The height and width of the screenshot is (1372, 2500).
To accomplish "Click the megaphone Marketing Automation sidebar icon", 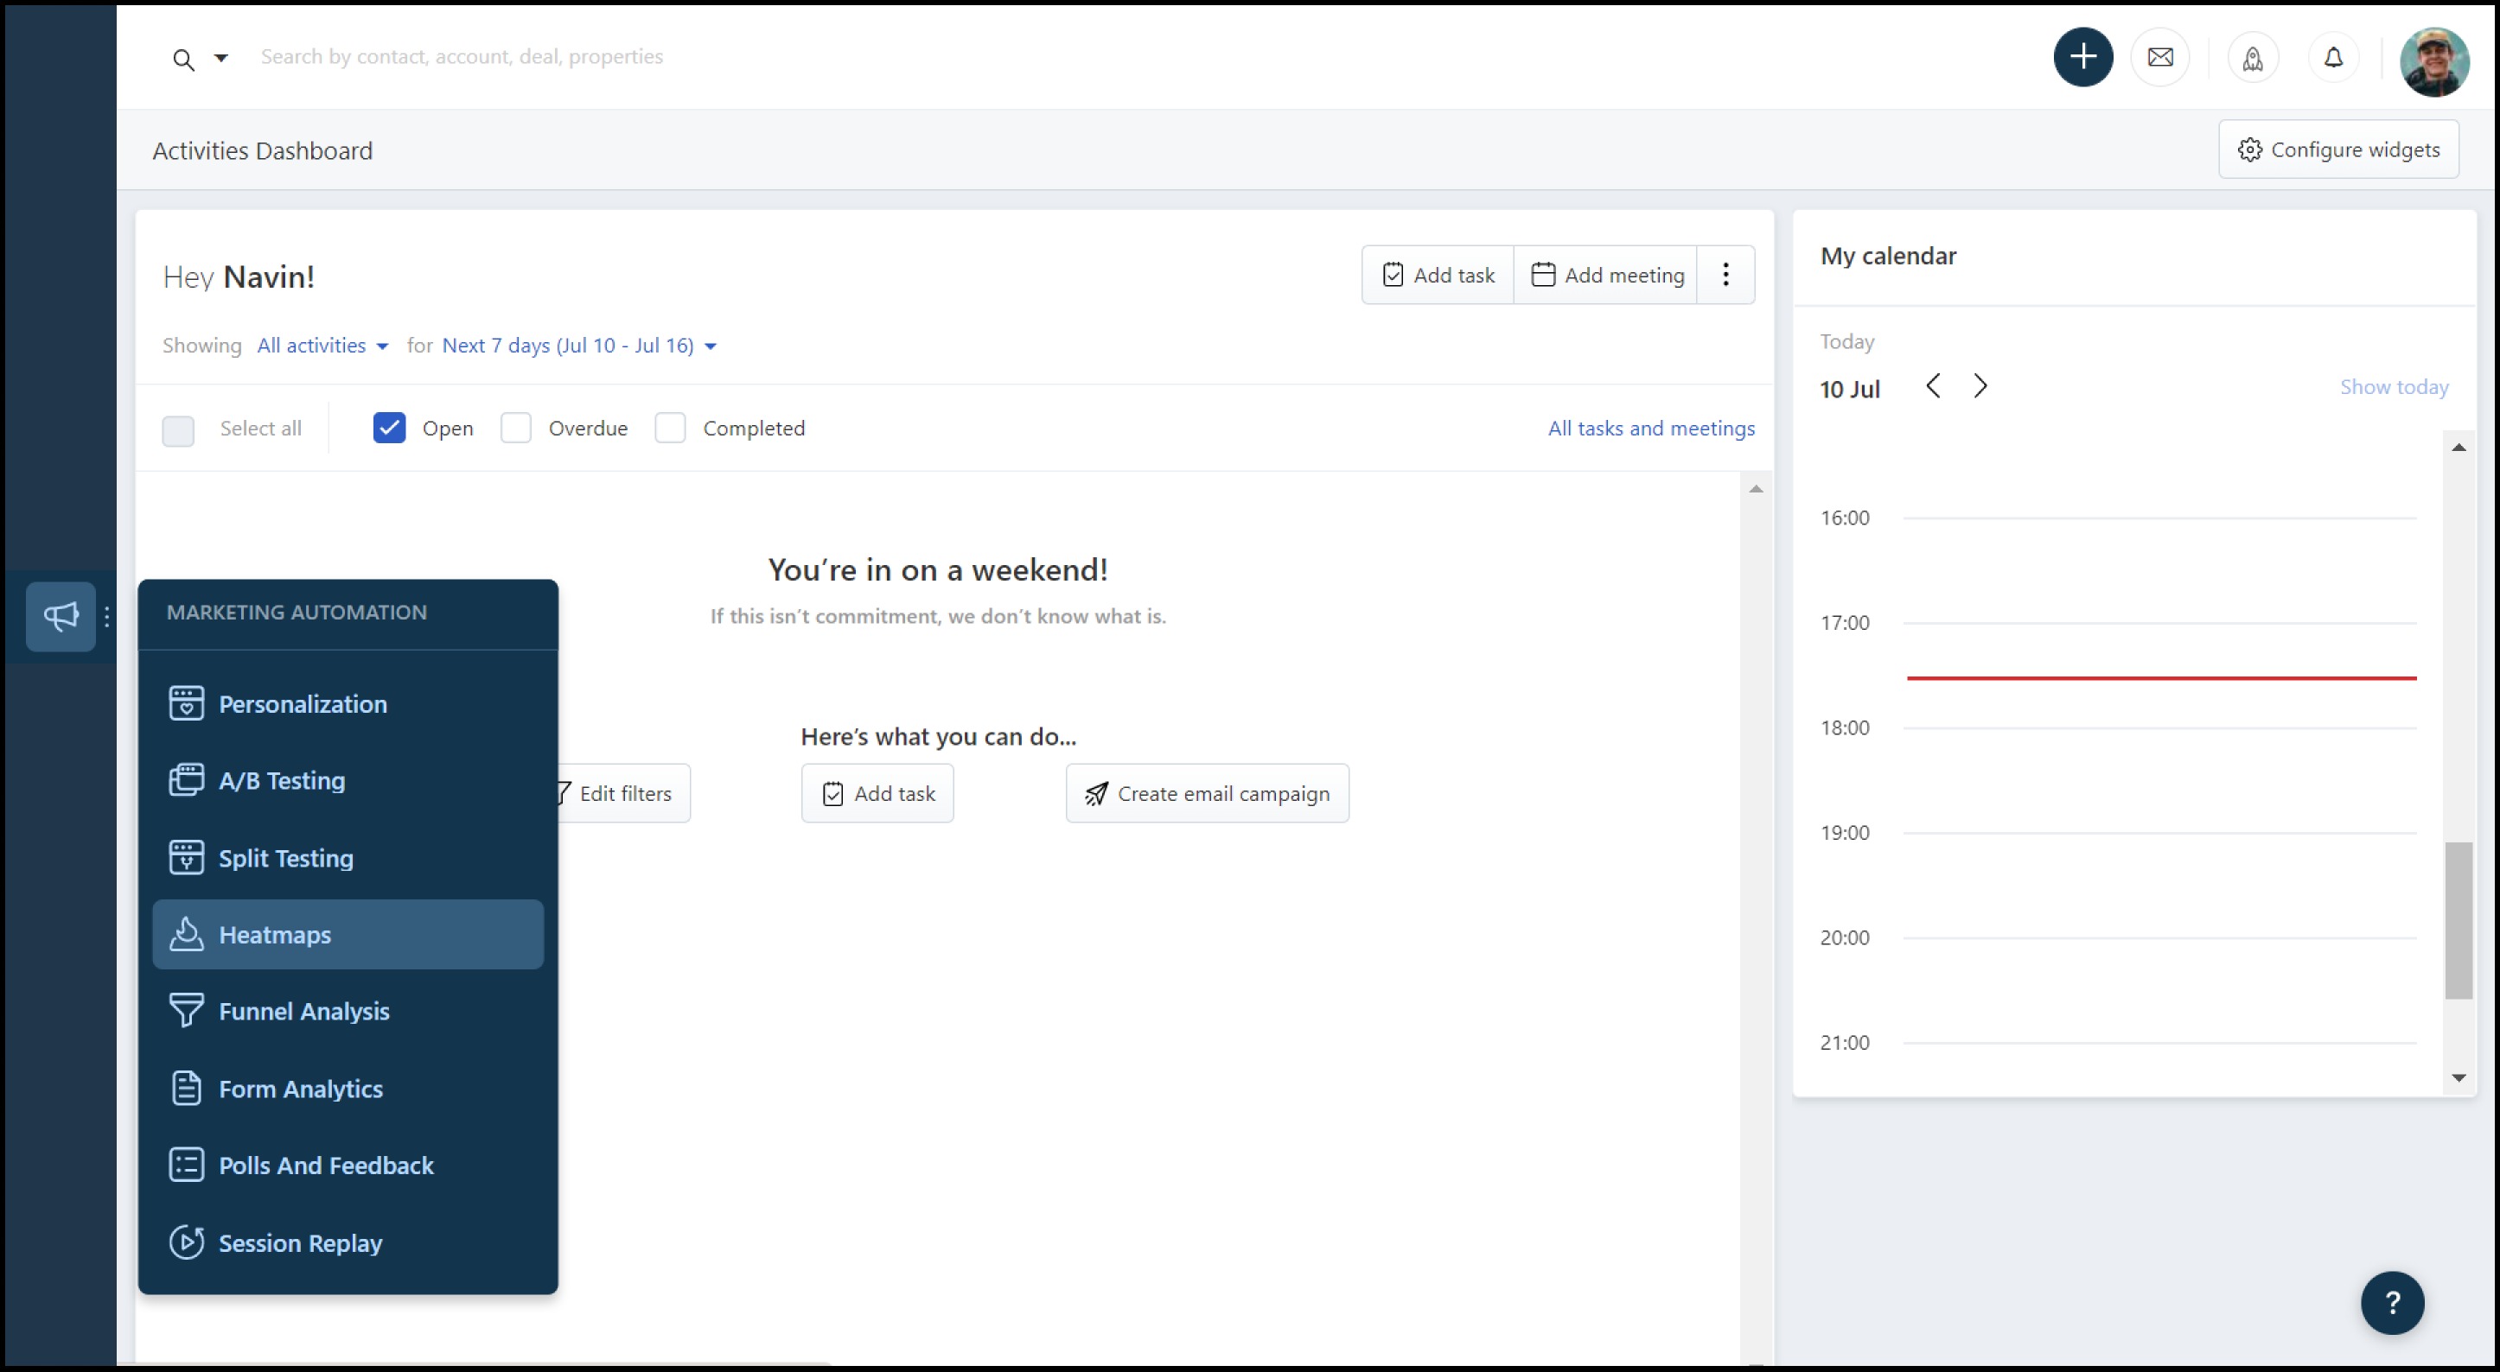I will click(x=61, y=616).
